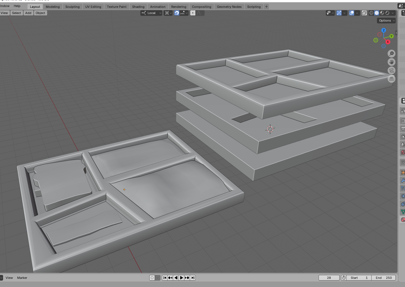Switch perspective/orthographic with the grid icon
405x287 pixels.
[392, 79]
